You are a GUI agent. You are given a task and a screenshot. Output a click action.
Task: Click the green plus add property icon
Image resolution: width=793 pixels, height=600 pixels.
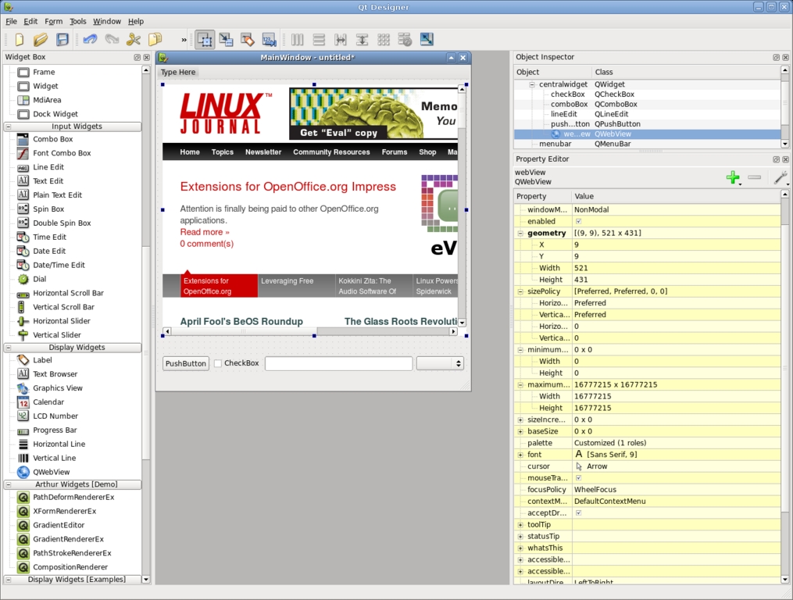coord(733,178)
